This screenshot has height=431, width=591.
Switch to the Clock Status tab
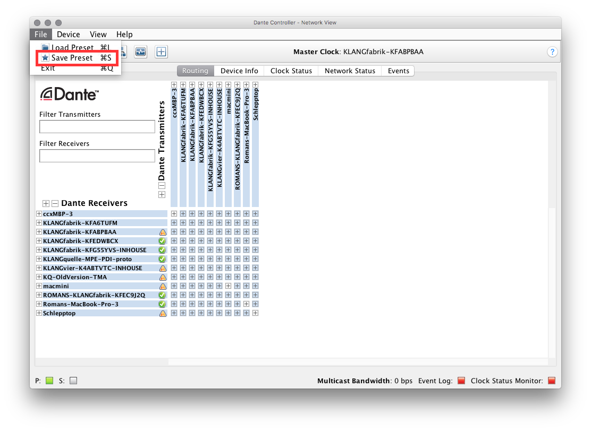click(291, 71)
